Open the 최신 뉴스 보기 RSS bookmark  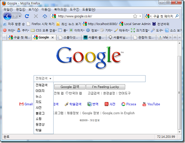point(69,24)
